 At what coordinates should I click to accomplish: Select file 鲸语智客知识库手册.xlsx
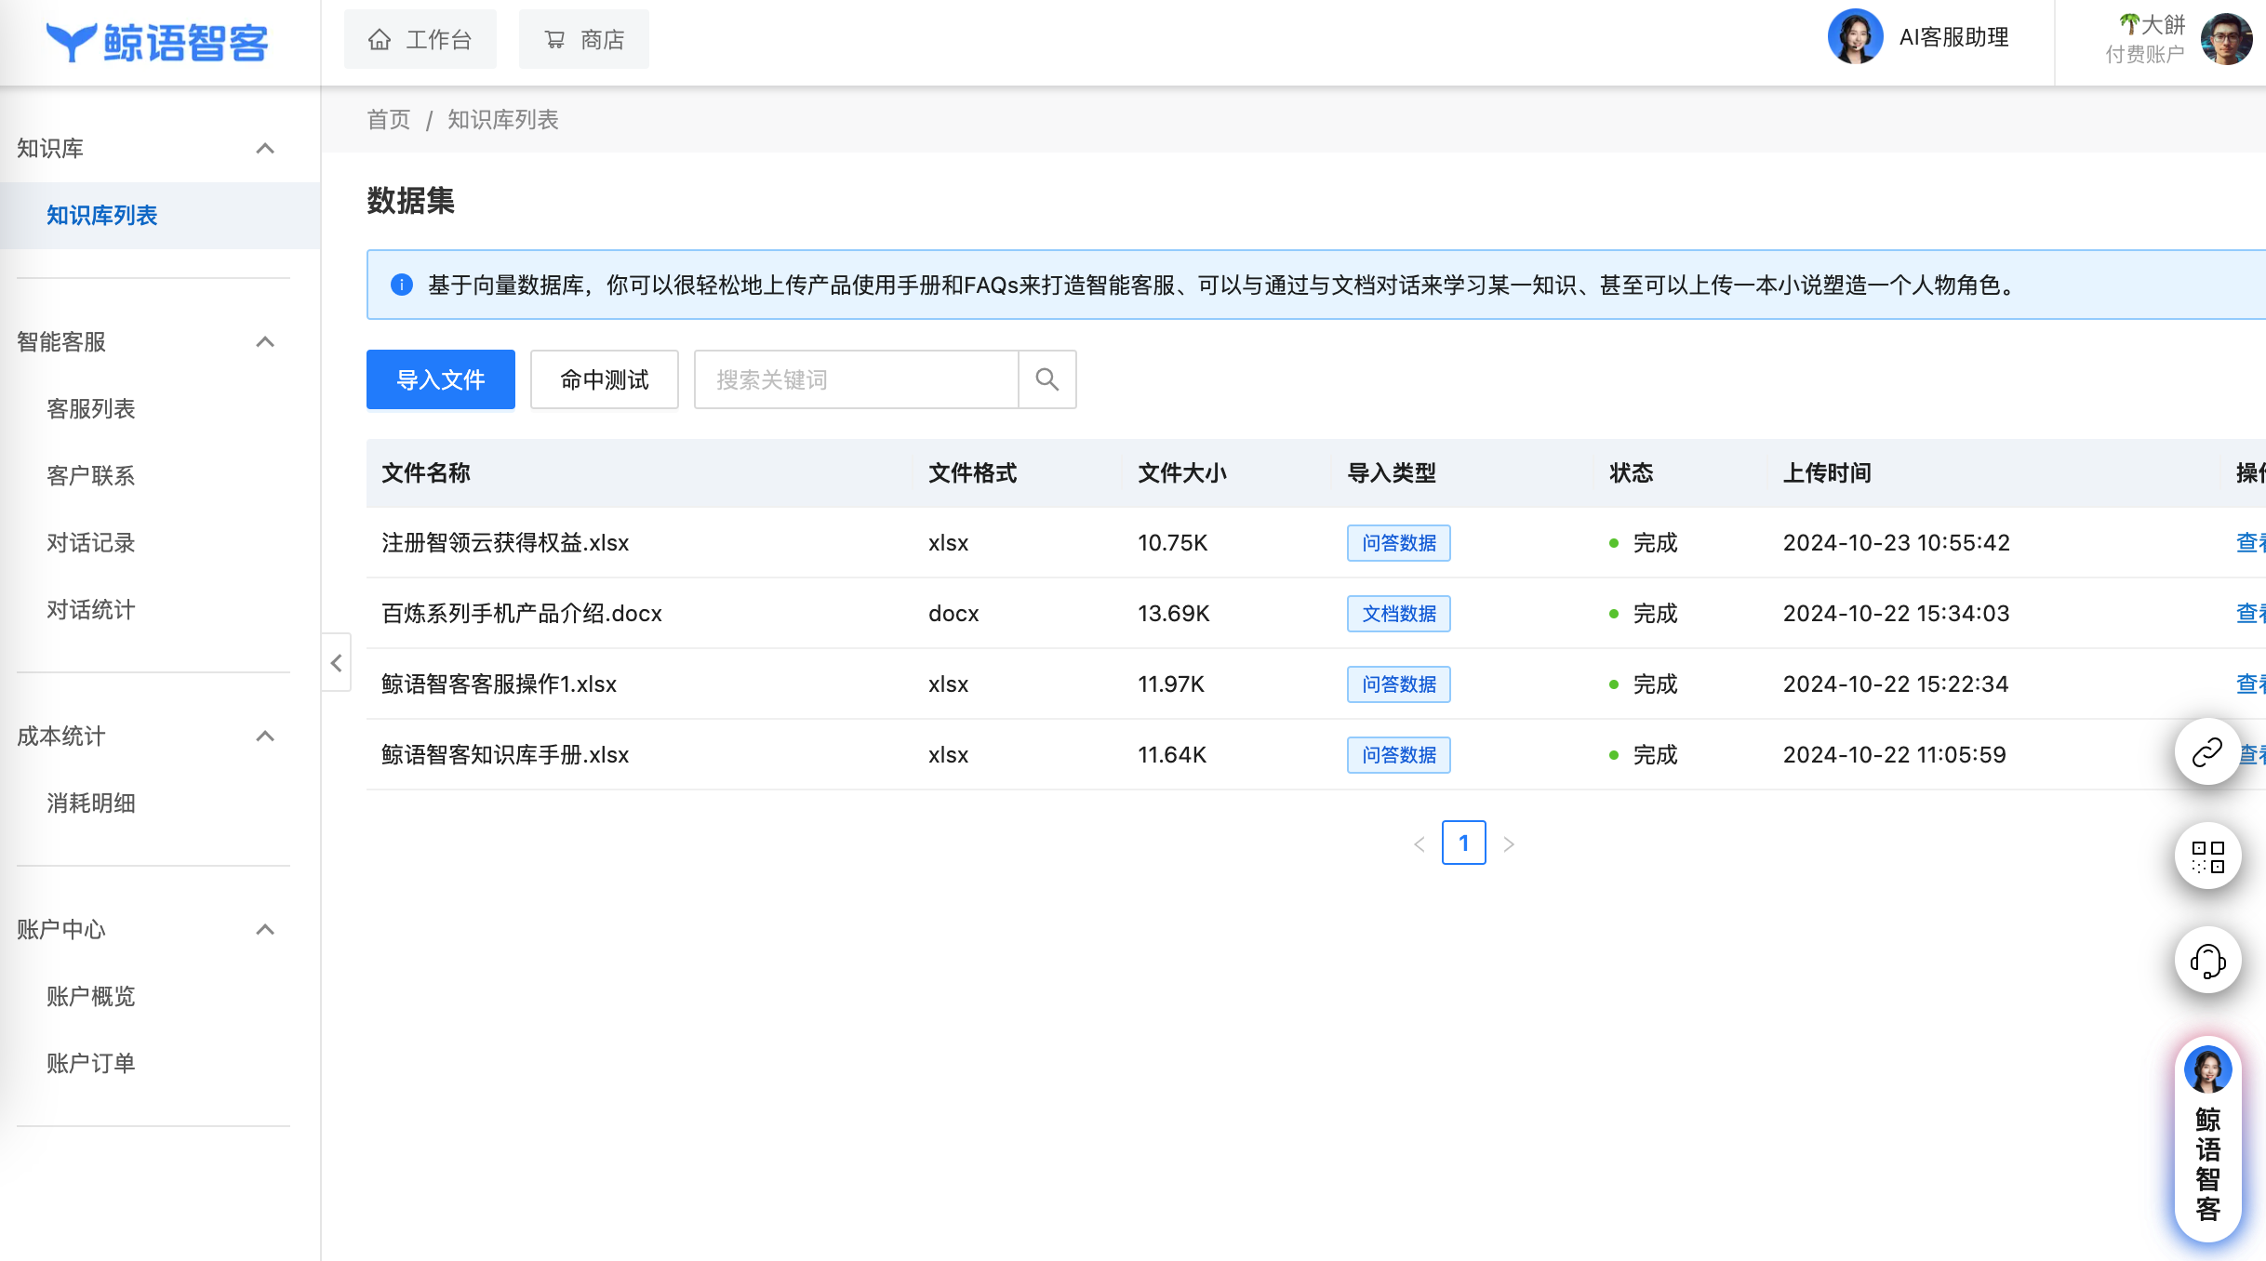point(505,755)
